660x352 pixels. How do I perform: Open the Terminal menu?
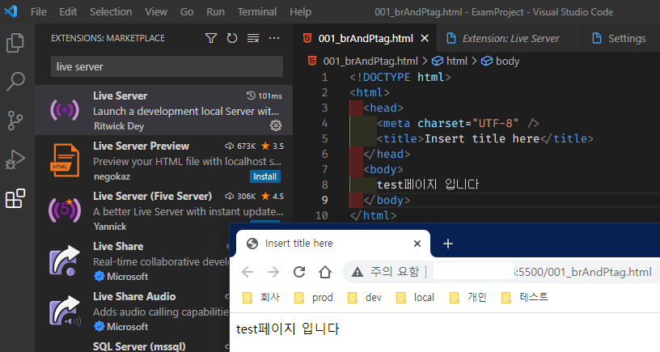point(256,12)
